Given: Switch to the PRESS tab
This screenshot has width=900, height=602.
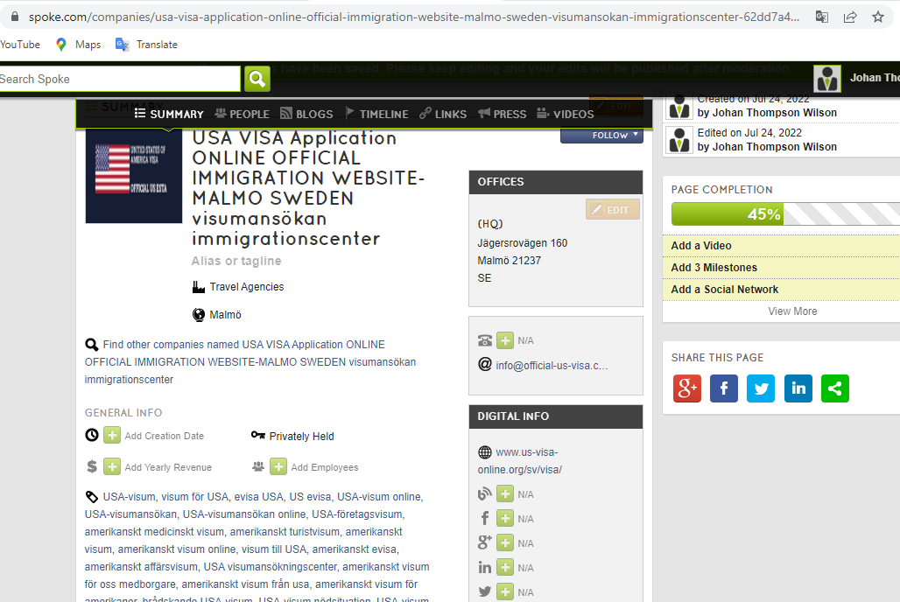Looking at the screenshot, I should pyautogui.click(x=503, y=114).
